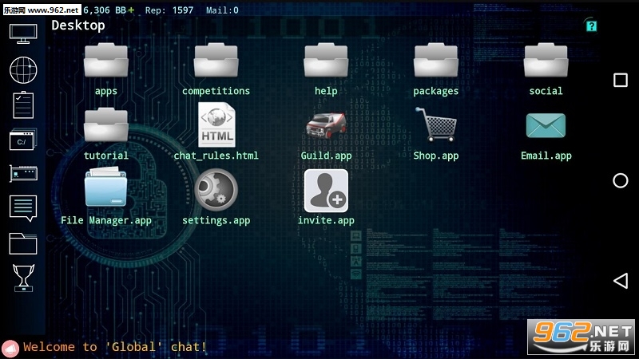Viewport: 639px width, 359px height.
Task: Open chat_rules.html file
Action: [216, 125]
